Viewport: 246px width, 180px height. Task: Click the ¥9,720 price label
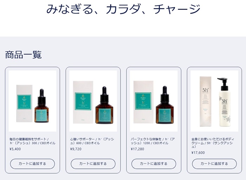click(x=76, y=149)
